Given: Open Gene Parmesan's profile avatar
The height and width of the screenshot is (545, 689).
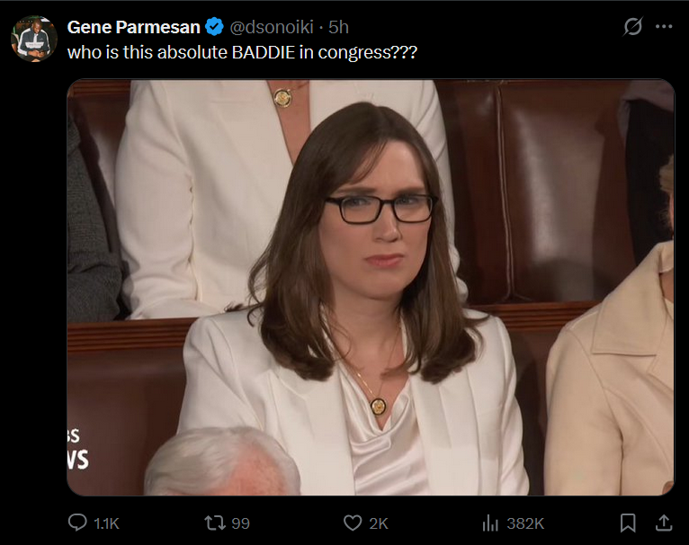Looking at the screenshot, I should pos(34,39).
